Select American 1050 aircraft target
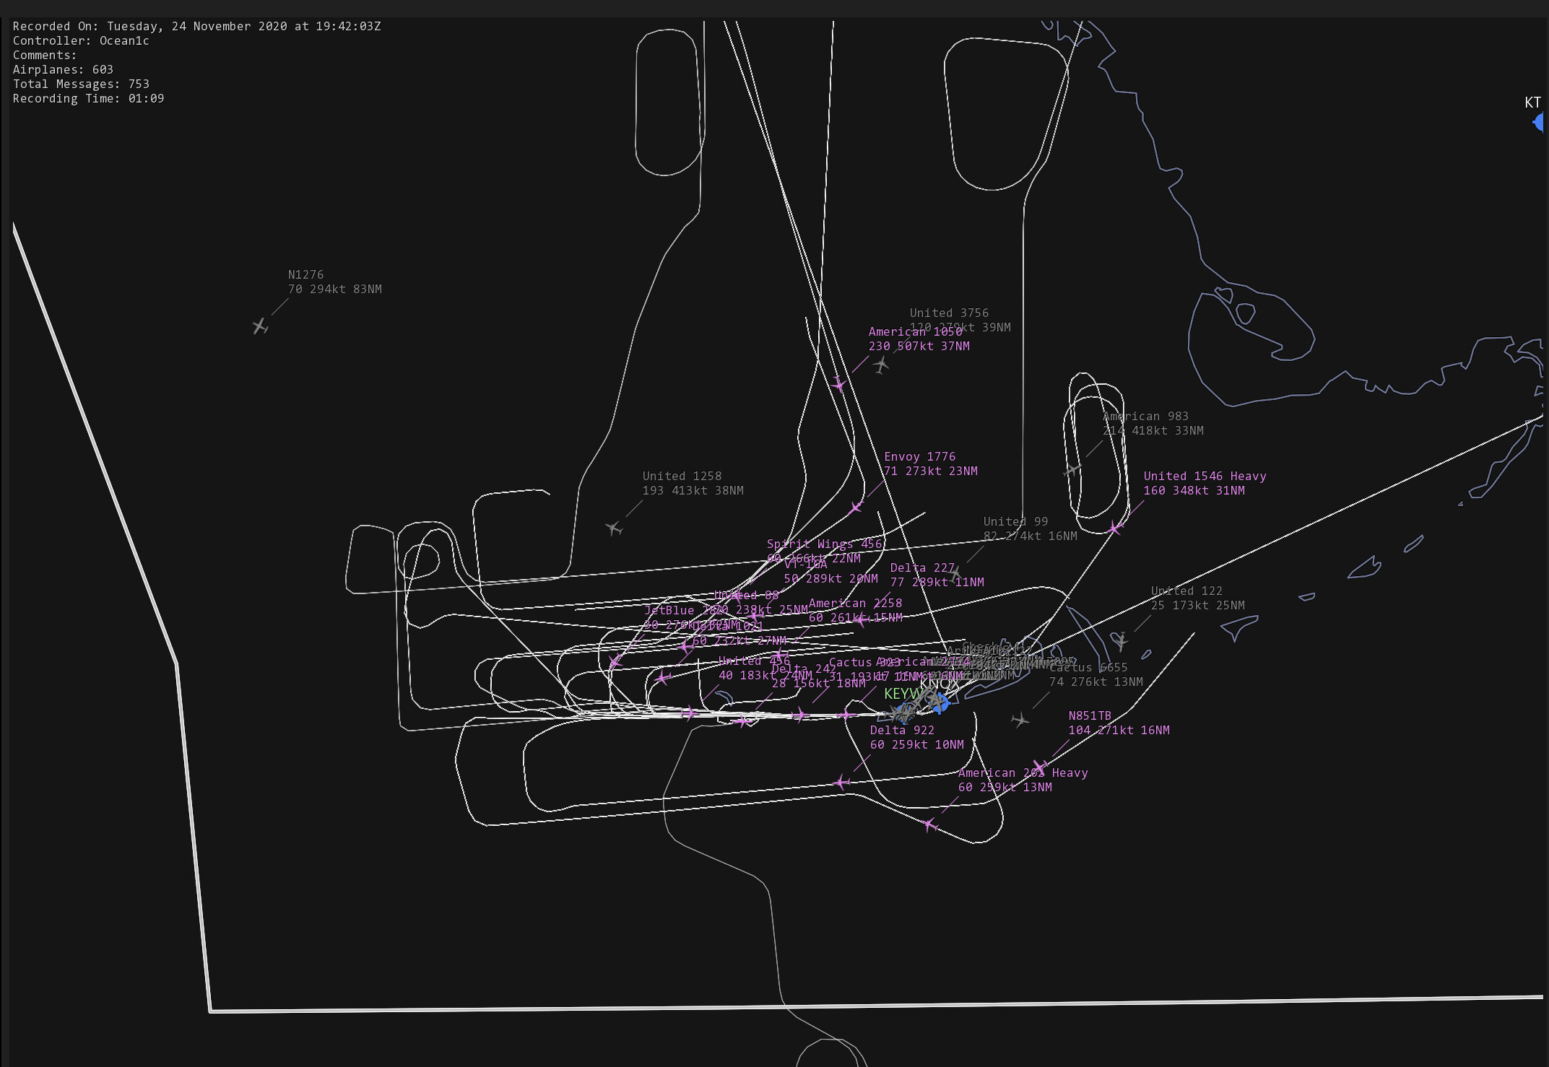1549x1067 pixels. (x=838, y=384)
